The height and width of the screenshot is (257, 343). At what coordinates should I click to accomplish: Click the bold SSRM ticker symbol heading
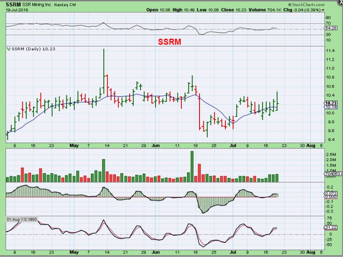point(13,4)
